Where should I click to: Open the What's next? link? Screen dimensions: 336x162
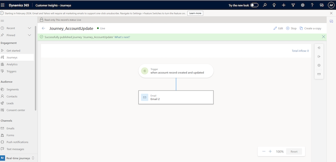click(x=122, y=37)
